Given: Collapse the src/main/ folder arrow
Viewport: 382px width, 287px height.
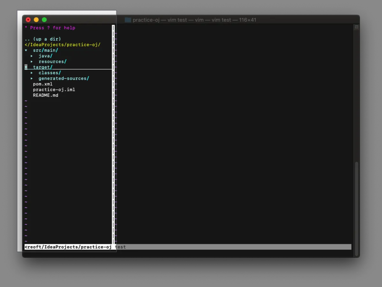Looking at the screenshot, I should [26, 50].
